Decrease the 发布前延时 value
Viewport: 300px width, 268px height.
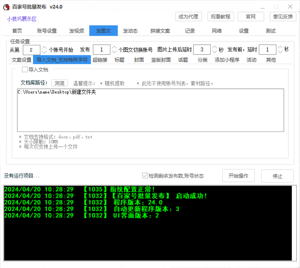pos(280,52)
